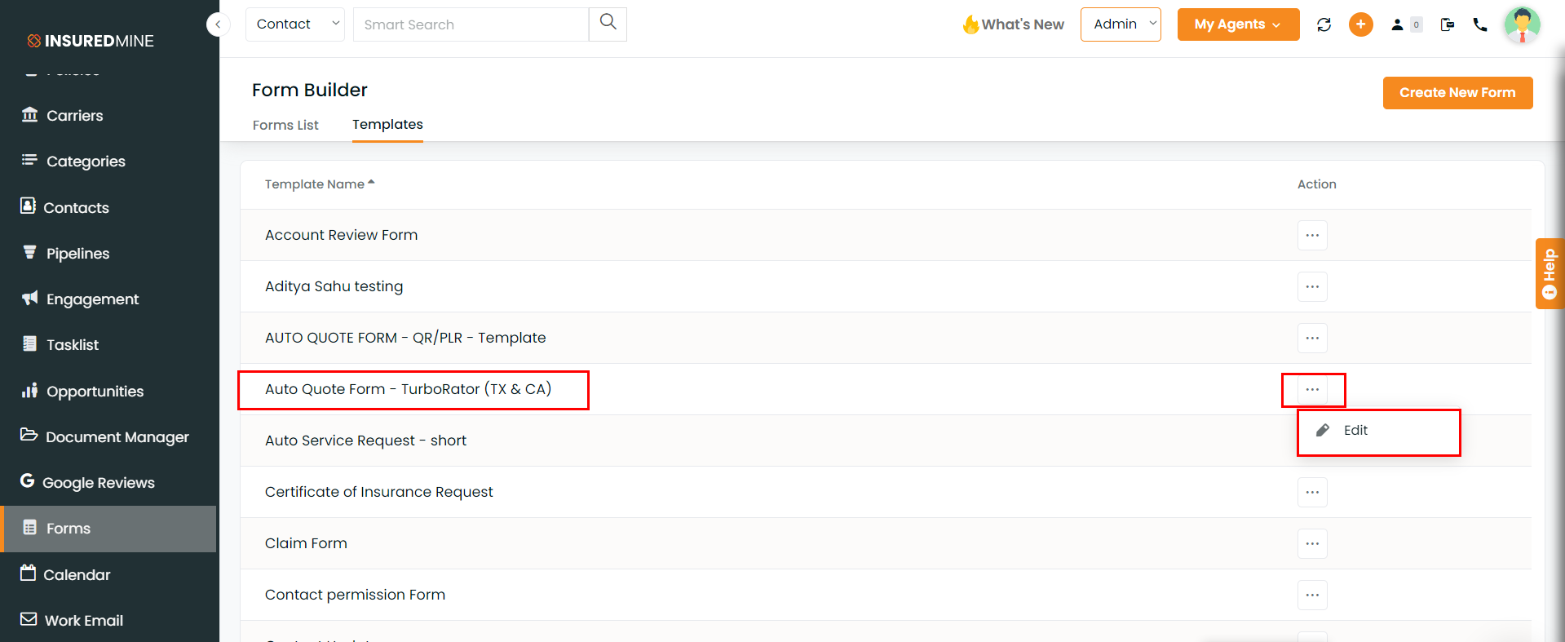
Task: Switch to the Forms List tab
Action: pos(285,125)
